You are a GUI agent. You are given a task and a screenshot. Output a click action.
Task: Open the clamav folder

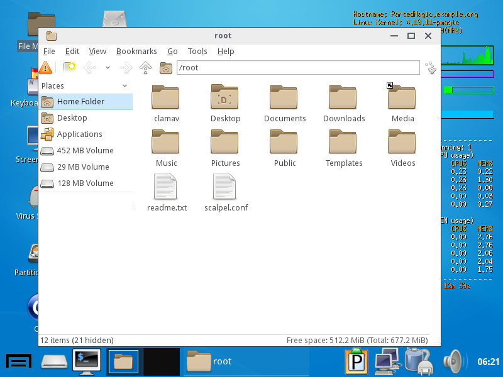[x=166, y=104]
